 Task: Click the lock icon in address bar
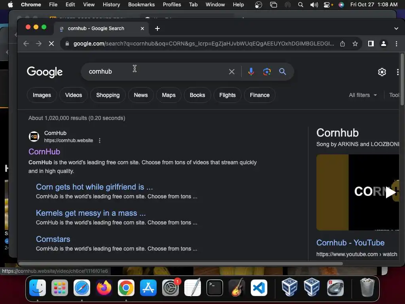[67, 44]
